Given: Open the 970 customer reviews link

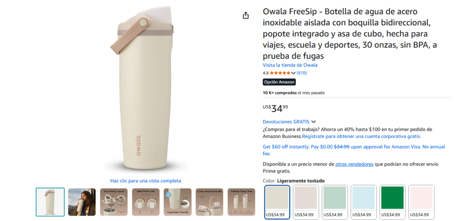Looking at the screenshot, I should pos(302,73).
